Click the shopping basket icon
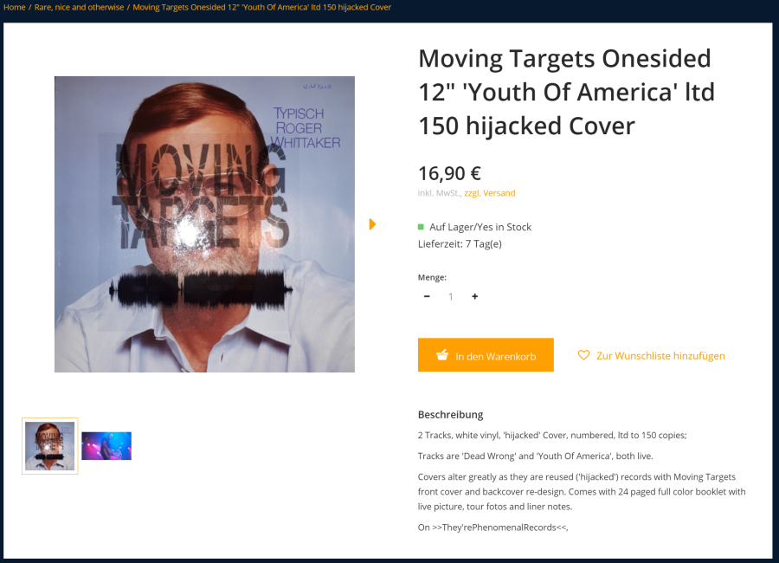This screenshot has width=779, height=563. pos(442,355)
